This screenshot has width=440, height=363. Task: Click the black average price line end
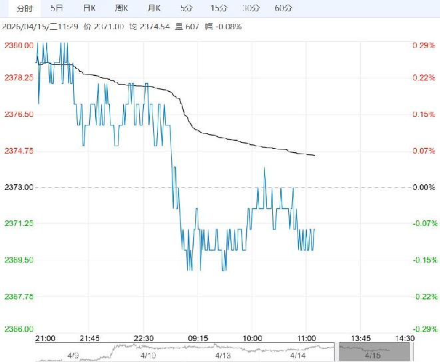pyautogui.click(x=314, y=155)
